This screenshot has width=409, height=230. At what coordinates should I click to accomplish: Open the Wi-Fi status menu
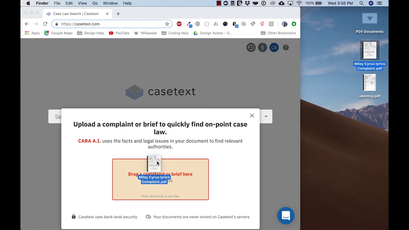click(x=299, y=3)
